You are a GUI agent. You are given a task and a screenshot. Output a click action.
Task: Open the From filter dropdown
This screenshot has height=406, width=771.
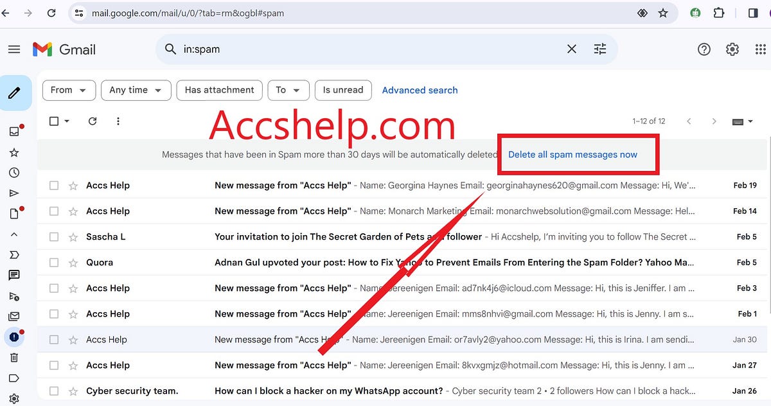69,90
